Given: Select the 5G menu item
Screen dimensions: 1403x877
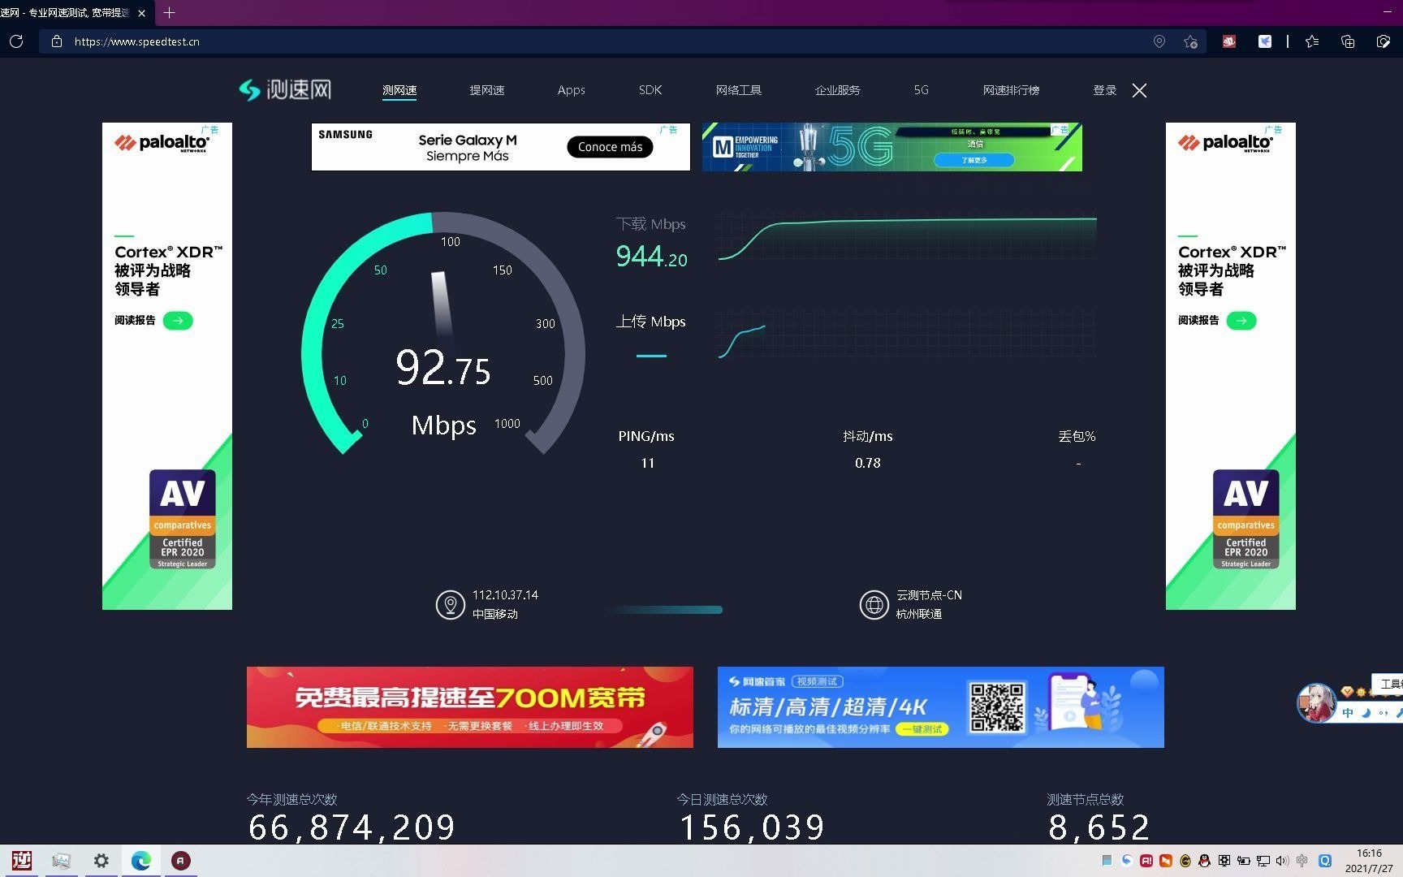Looking at the screenshot, I should coord(921,90).
